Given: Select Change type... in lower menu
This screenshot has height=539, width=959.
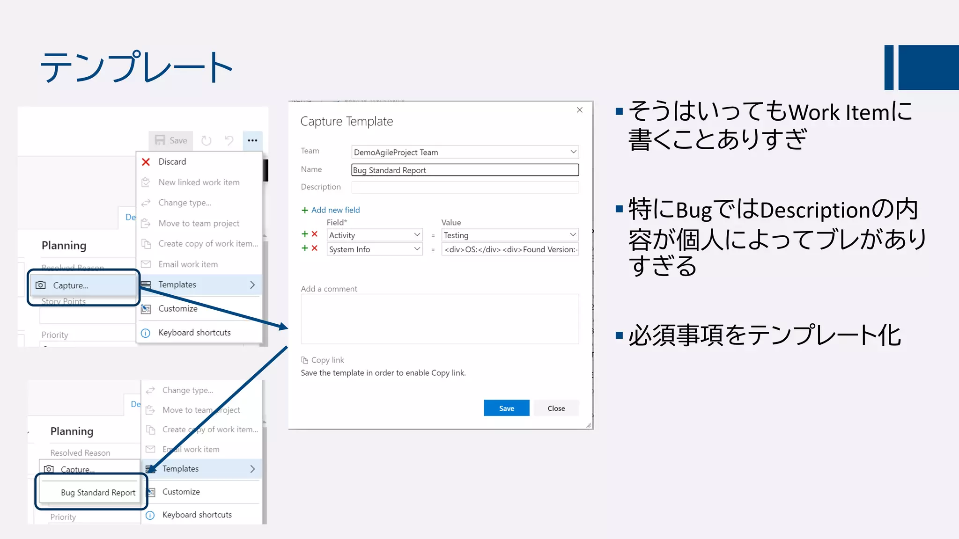Looking at the screenshot, I should pyautogui.click(x=201, y=390).
